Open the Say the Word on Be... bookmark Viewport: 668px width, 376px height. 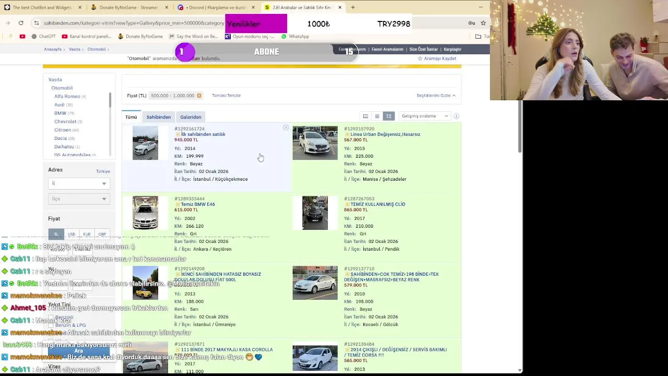pos(194,37)
